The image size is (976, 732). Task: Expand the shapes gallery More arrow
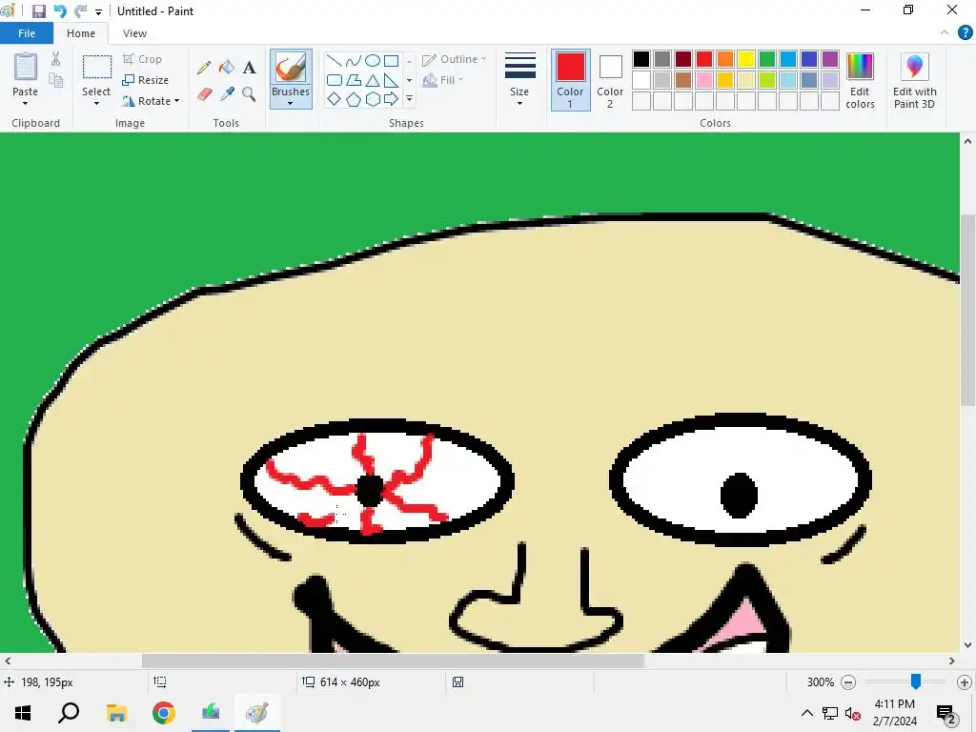pyautogui.click(x=409, y=99)
